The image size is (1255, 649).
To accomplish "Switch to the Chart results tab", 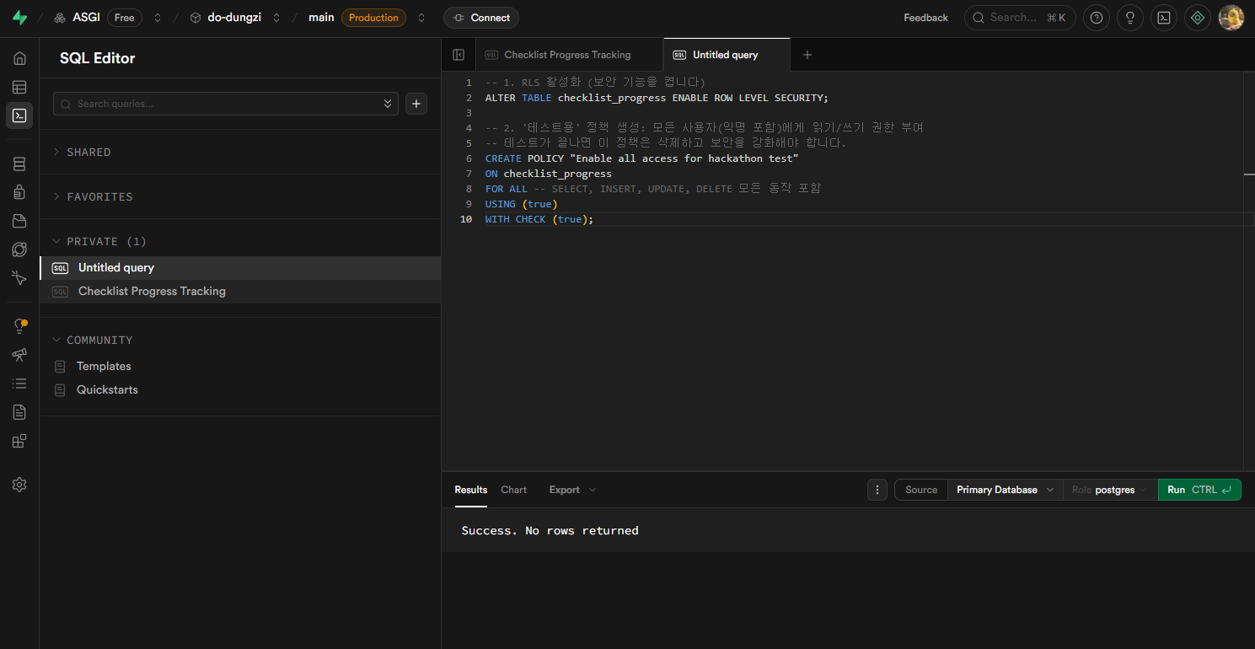I will (x=513, y=490).
